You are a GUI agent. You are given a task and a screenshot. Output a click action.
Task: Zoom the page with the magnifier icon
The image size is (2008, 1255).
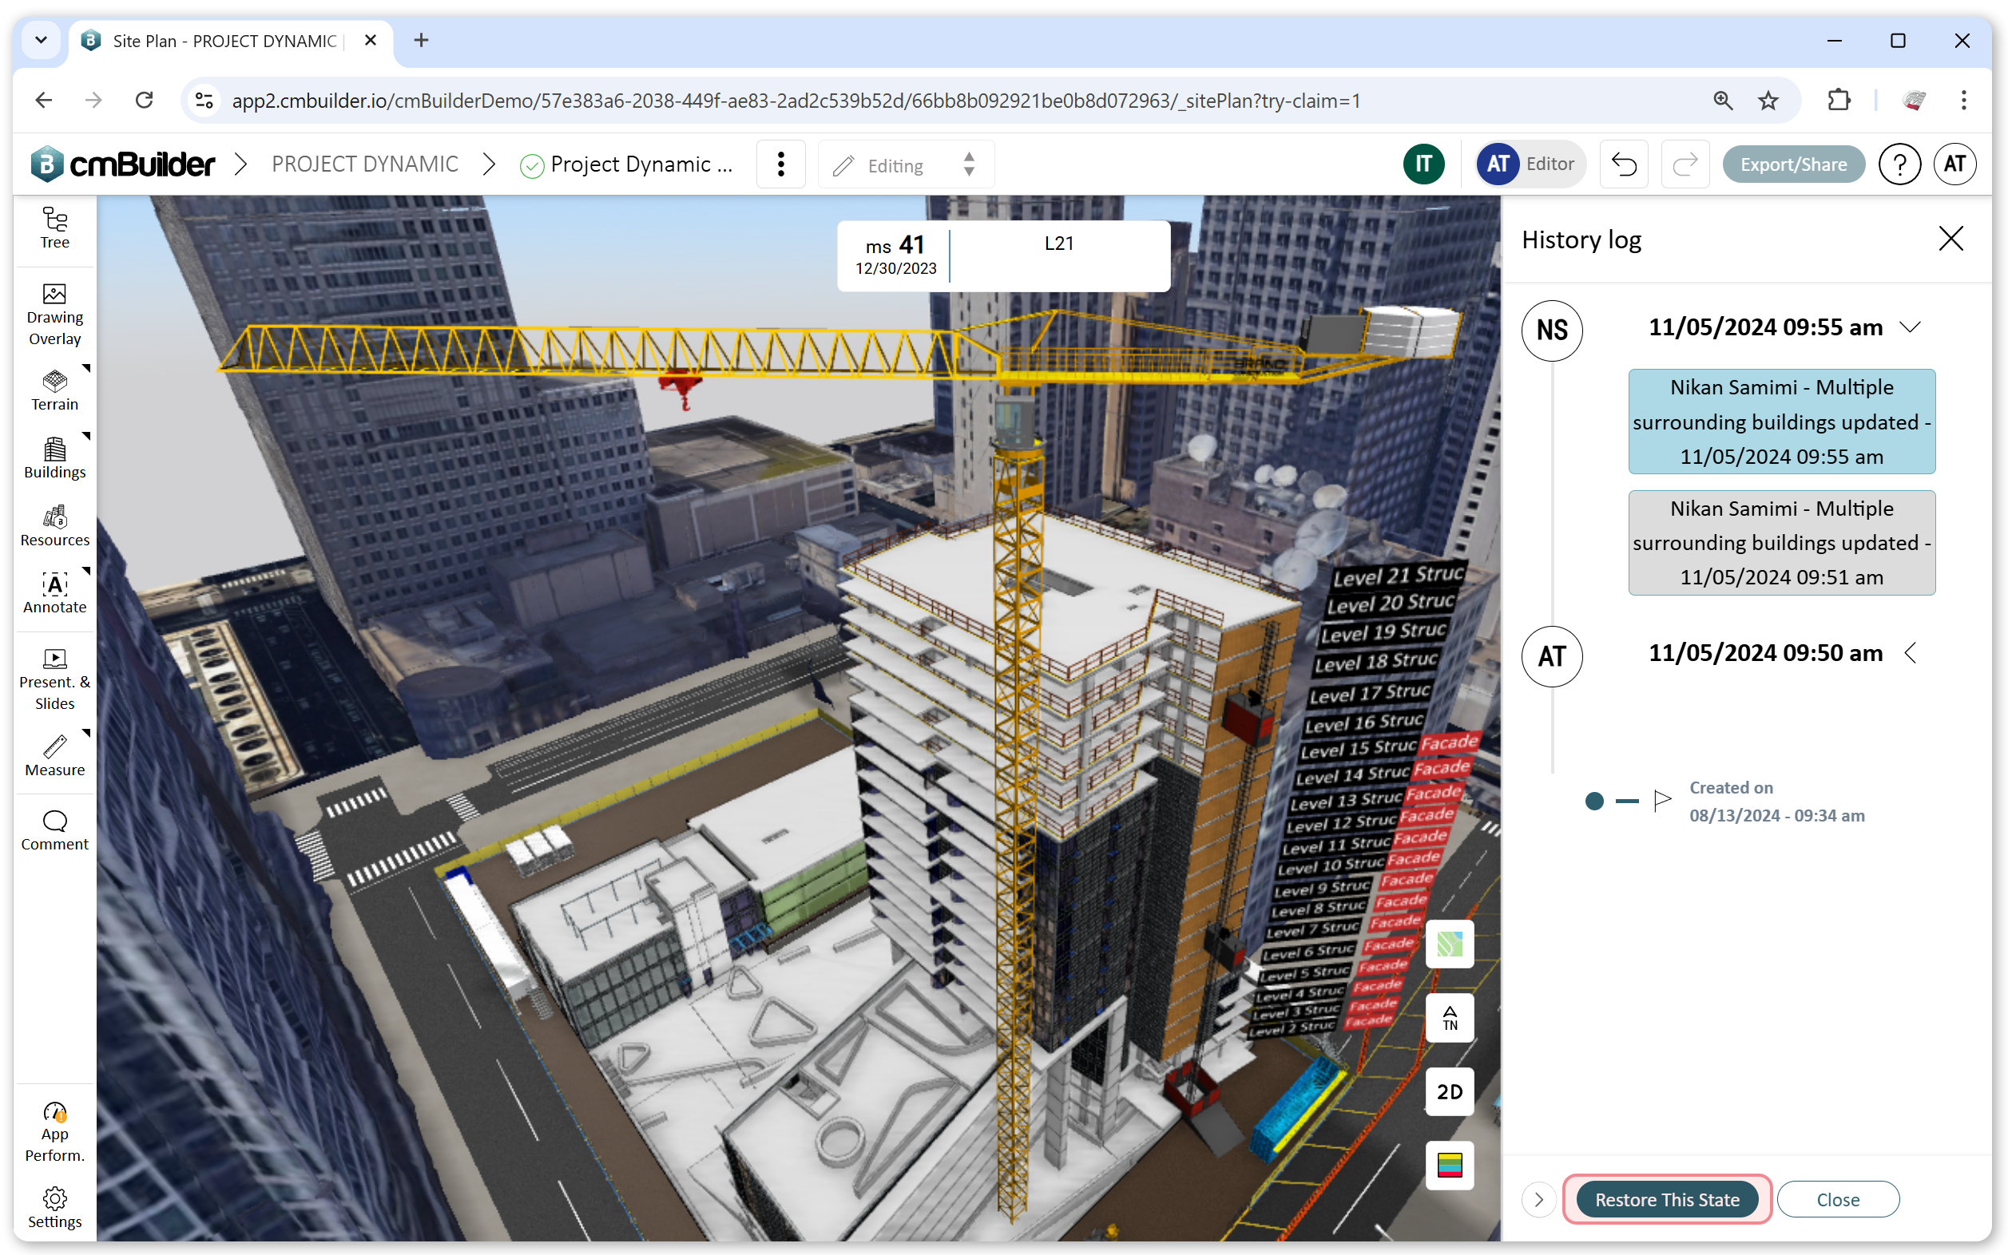click(1722, 101)
